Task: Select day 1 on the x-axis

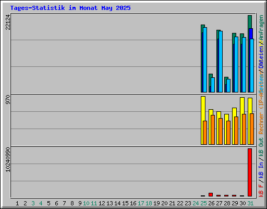Action: (17, 203)
